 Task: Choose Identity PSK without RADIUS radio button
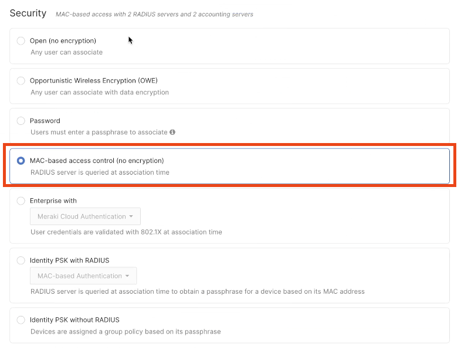point(21,320)
